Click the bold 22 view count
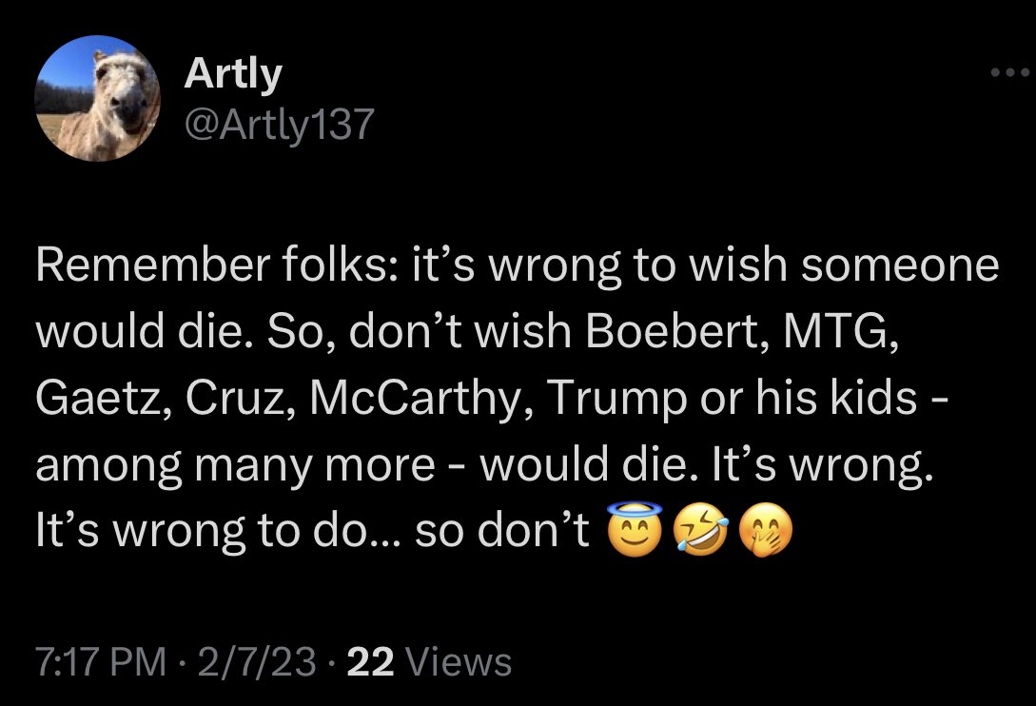1036x706 pixels. [x=370, y=662]
